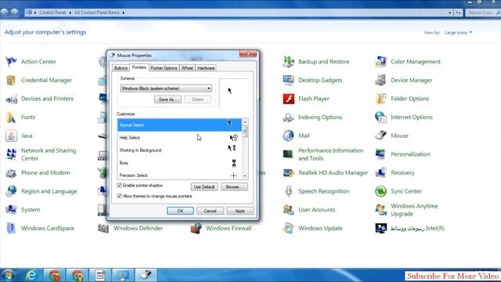Open Windows Anytime Upgrade icon
The width and height of the screenshot is (501, 282).
(x=380, y=210)
